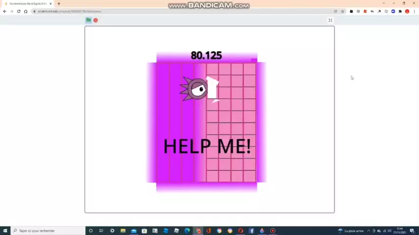Open the Facebook icon in taskbar
Viewport: 419px width, 235px height.
pos(251,231)
